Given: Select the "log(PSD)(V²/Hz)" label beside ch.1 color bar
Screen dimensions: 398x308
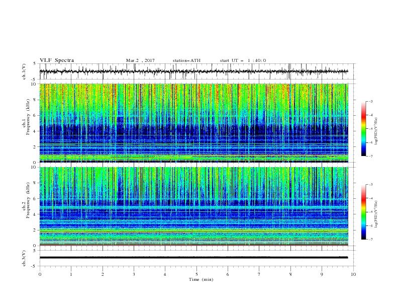Looking at the screenshot, I should (x=376, y=131).
